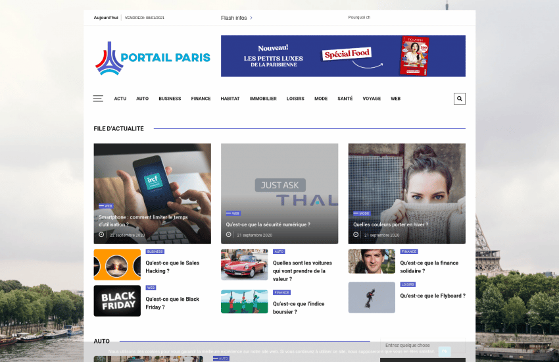Open 'Qu'est-ce que le Flyboard ?' article
This screenshot has width=559, height=362.
pyautogui.click(x=433, y=296)
